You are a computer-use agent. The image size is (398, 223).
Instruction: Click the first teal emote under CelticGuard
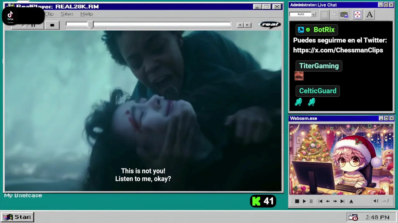(x=298, y=102)
